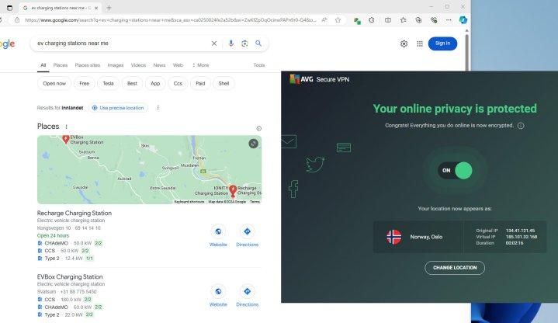Click the EVBox pin on the map
The width and height of the screenshot is (558, 323).
65,139
